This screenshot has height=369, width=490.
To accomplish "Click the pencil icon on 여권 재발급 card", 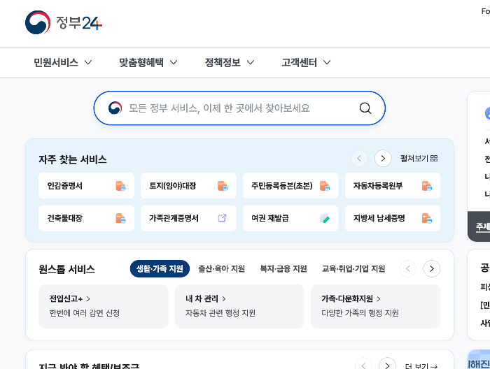I will pos(325,218).
